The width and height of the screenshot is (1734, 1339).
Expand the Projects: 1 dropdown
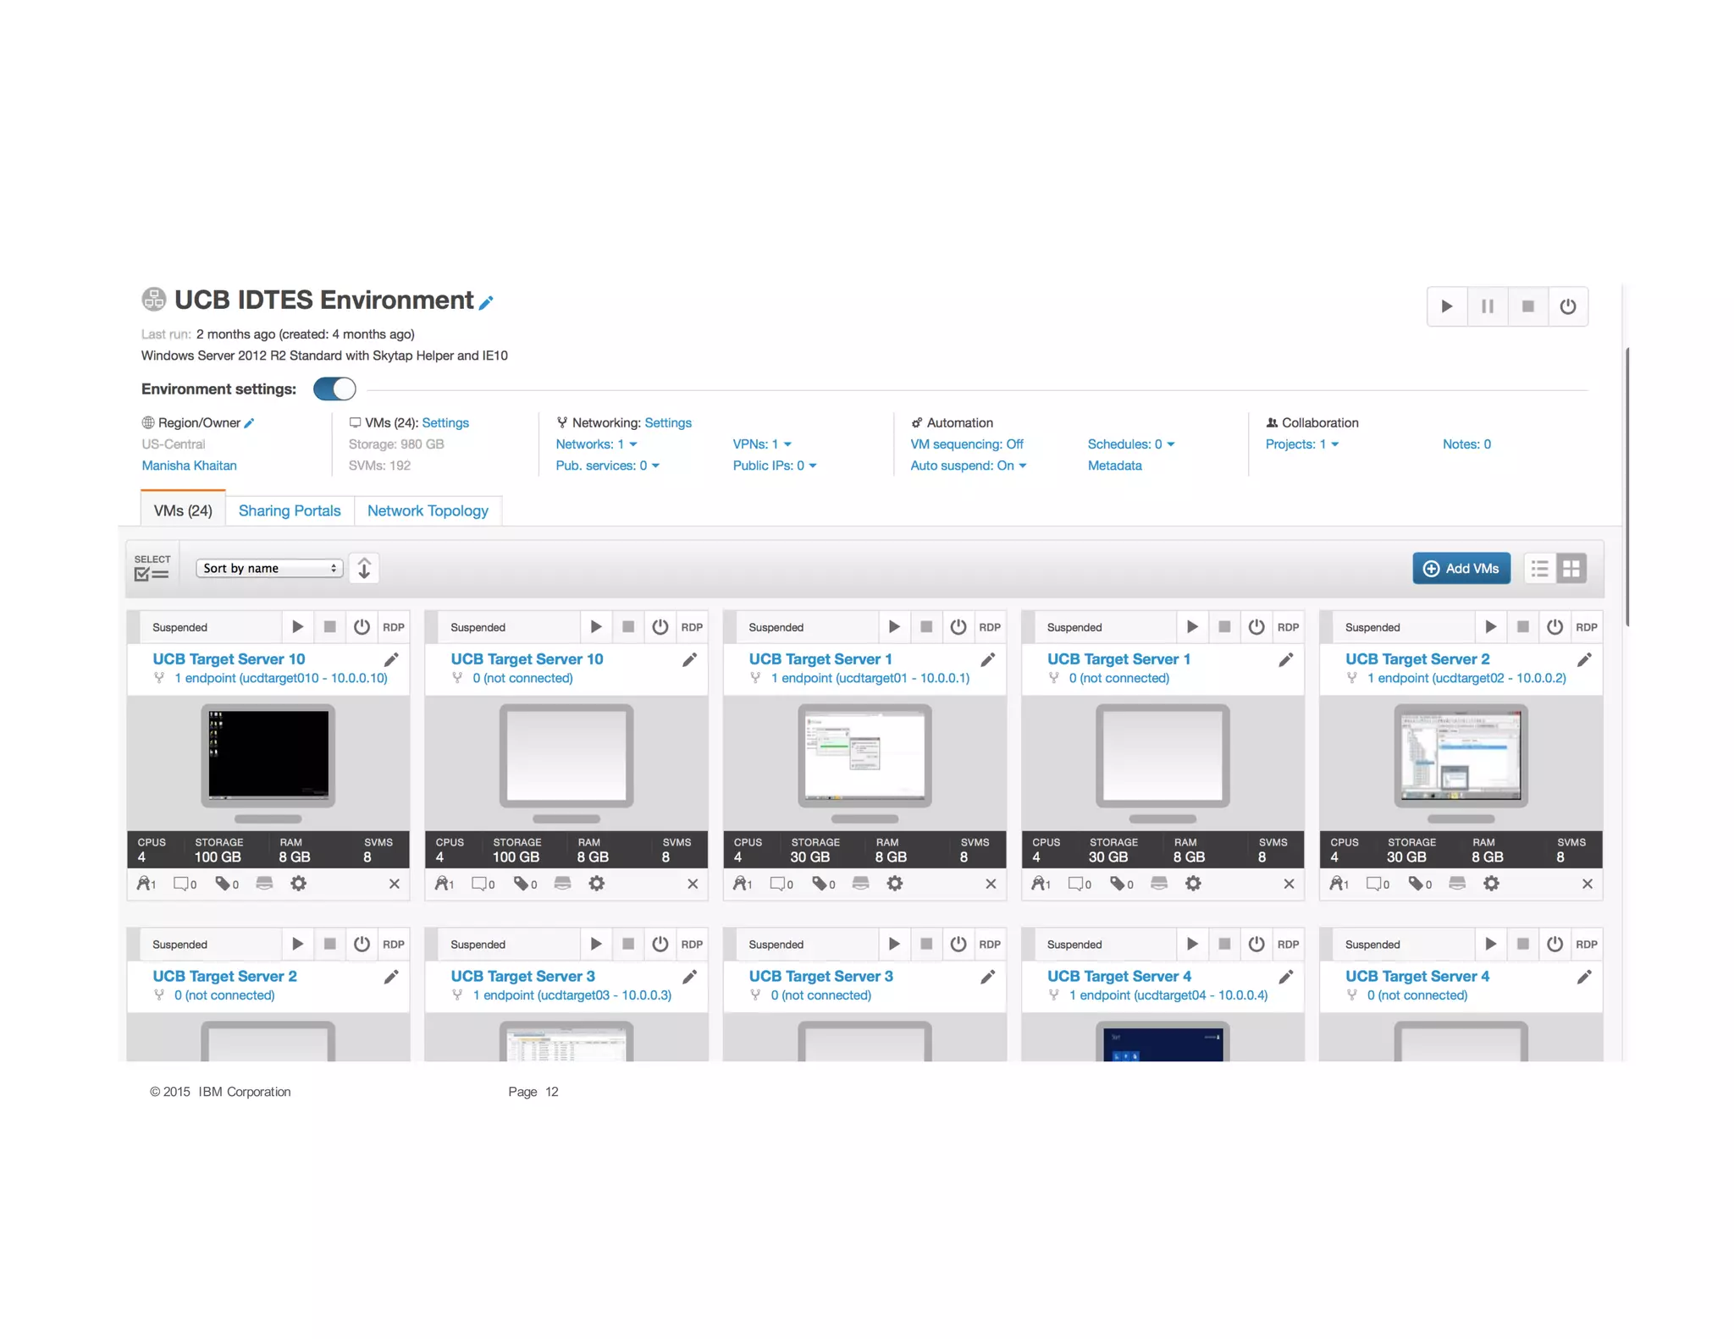coord(1302,444)
